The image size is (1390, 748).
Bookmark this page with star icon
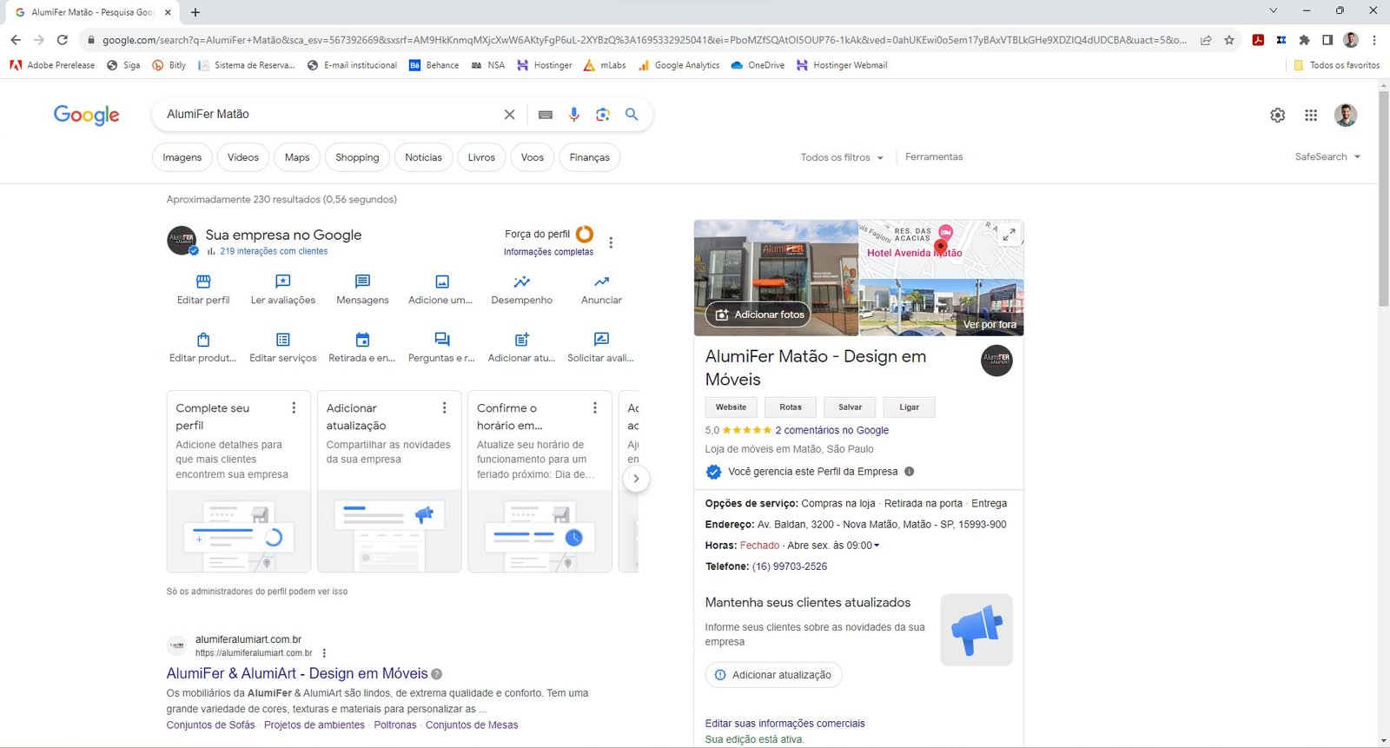[1229, 40]
